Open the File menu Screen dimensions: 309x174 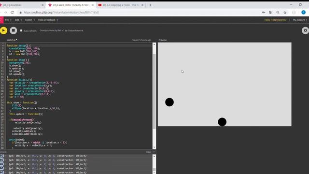(8, 20)
